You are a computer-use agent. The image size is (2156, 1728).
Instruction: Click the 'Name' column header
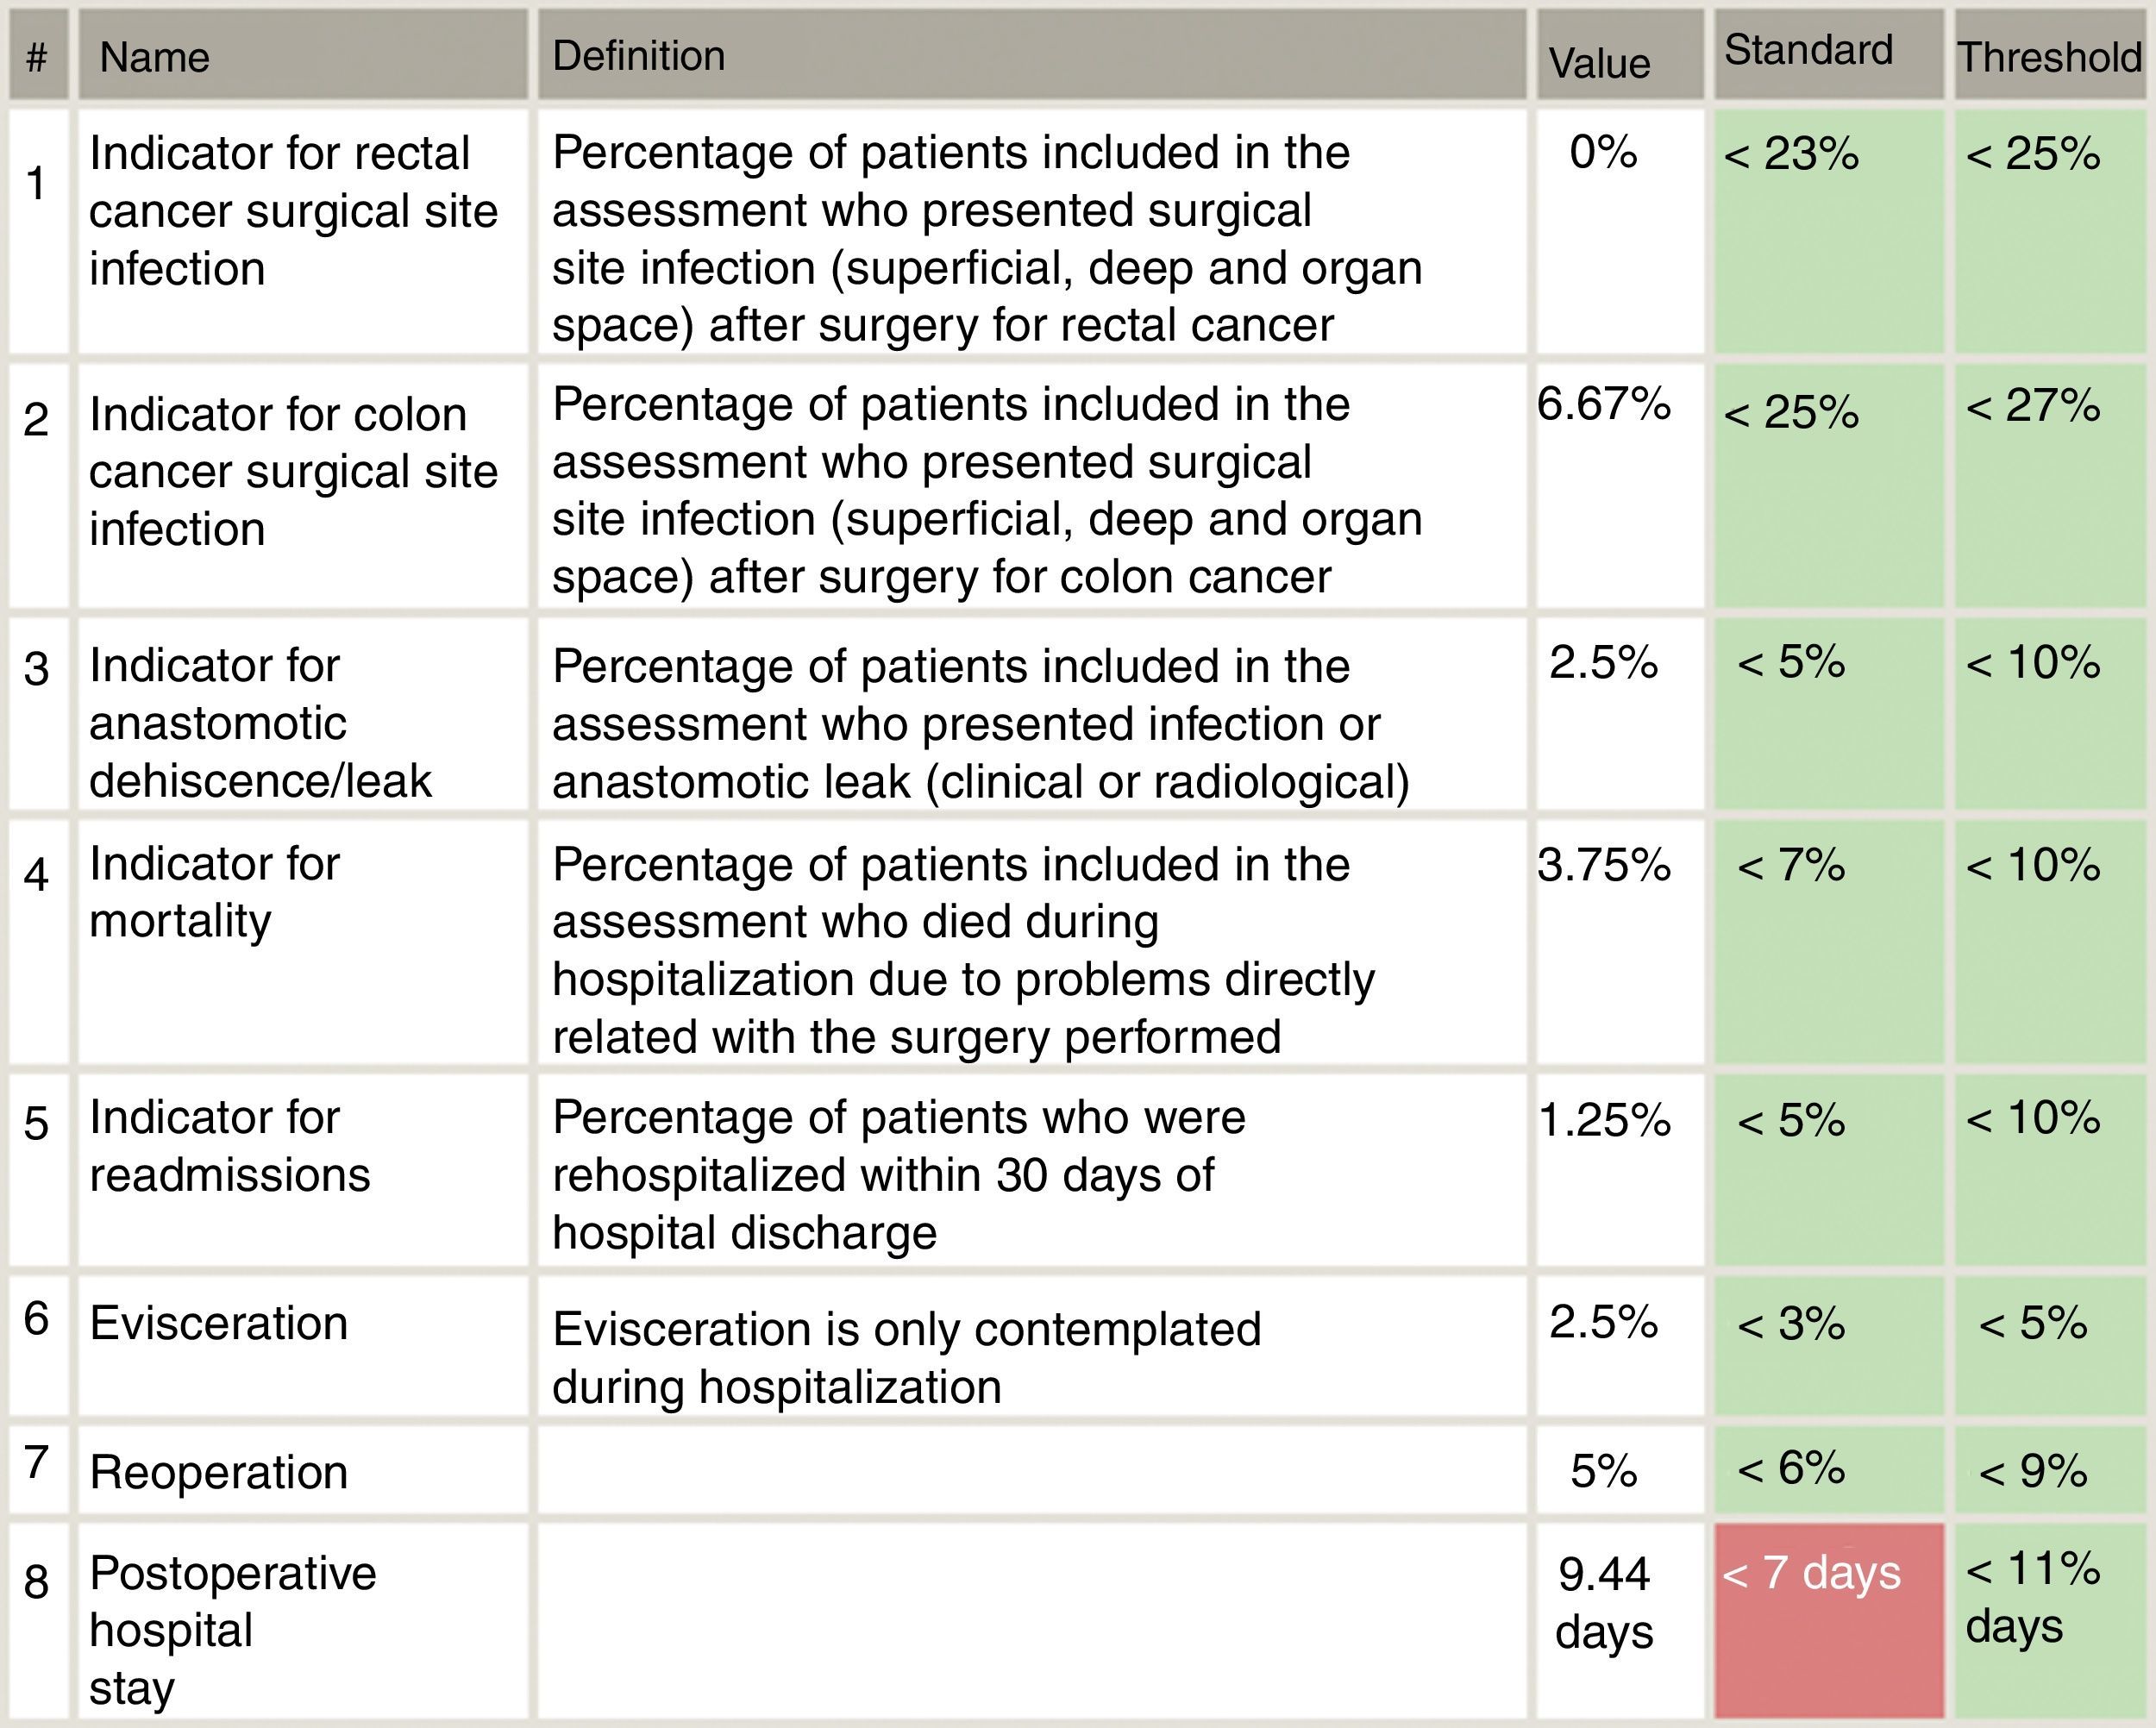click(x=302, y=57)
